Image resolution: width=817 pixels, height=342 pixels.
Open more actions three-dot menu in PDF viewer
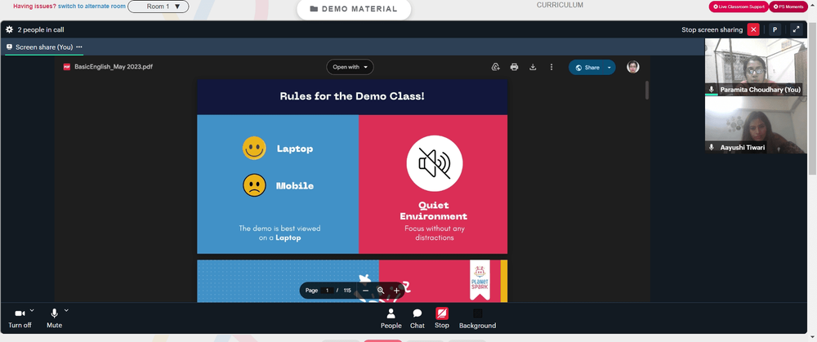click(x=551, y=67)
